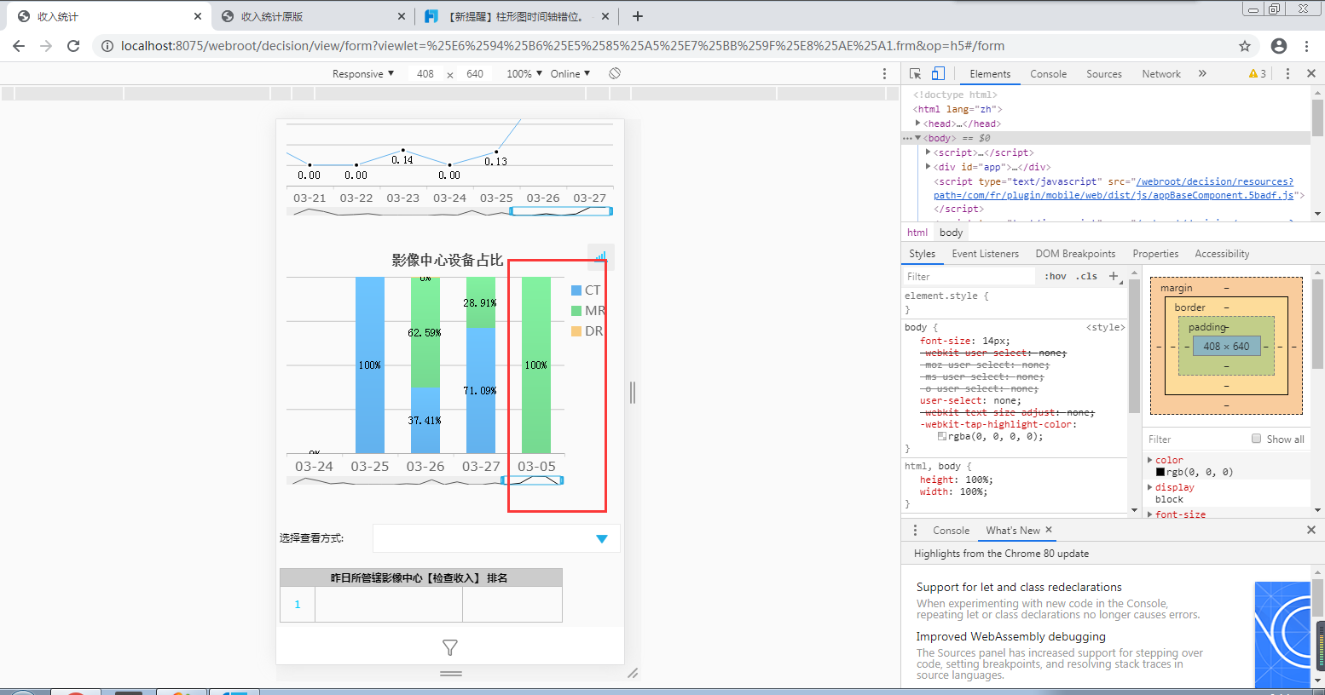Go back to previous page

click(20, 46)
